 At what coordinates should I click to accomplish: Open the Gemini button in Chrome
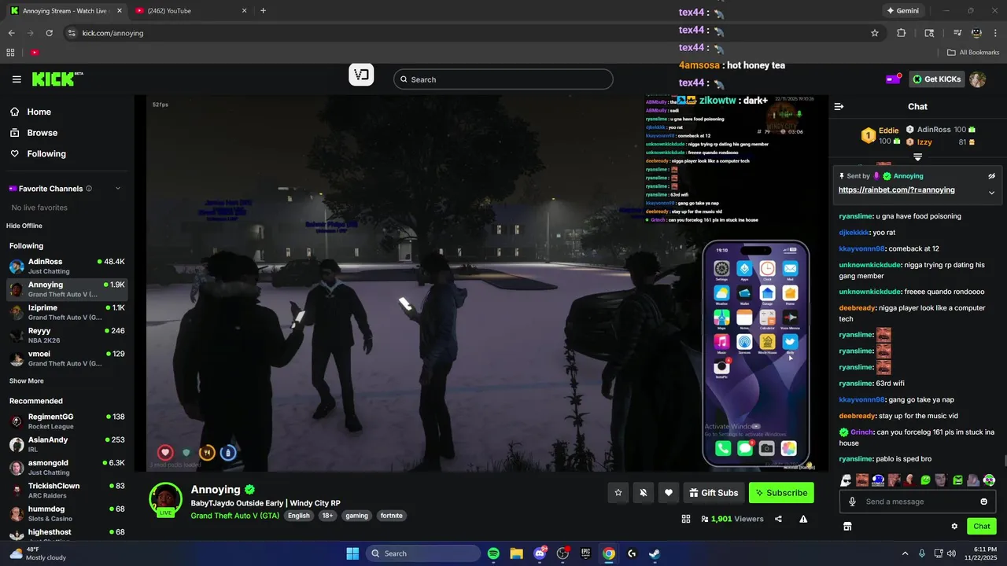(902, 11)
